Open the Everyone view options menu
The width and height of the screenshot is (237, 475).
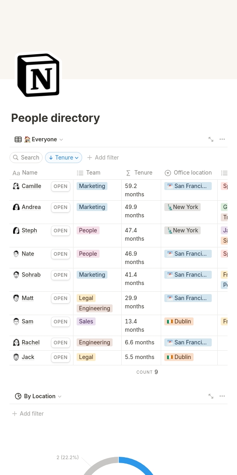click(222, 139)
